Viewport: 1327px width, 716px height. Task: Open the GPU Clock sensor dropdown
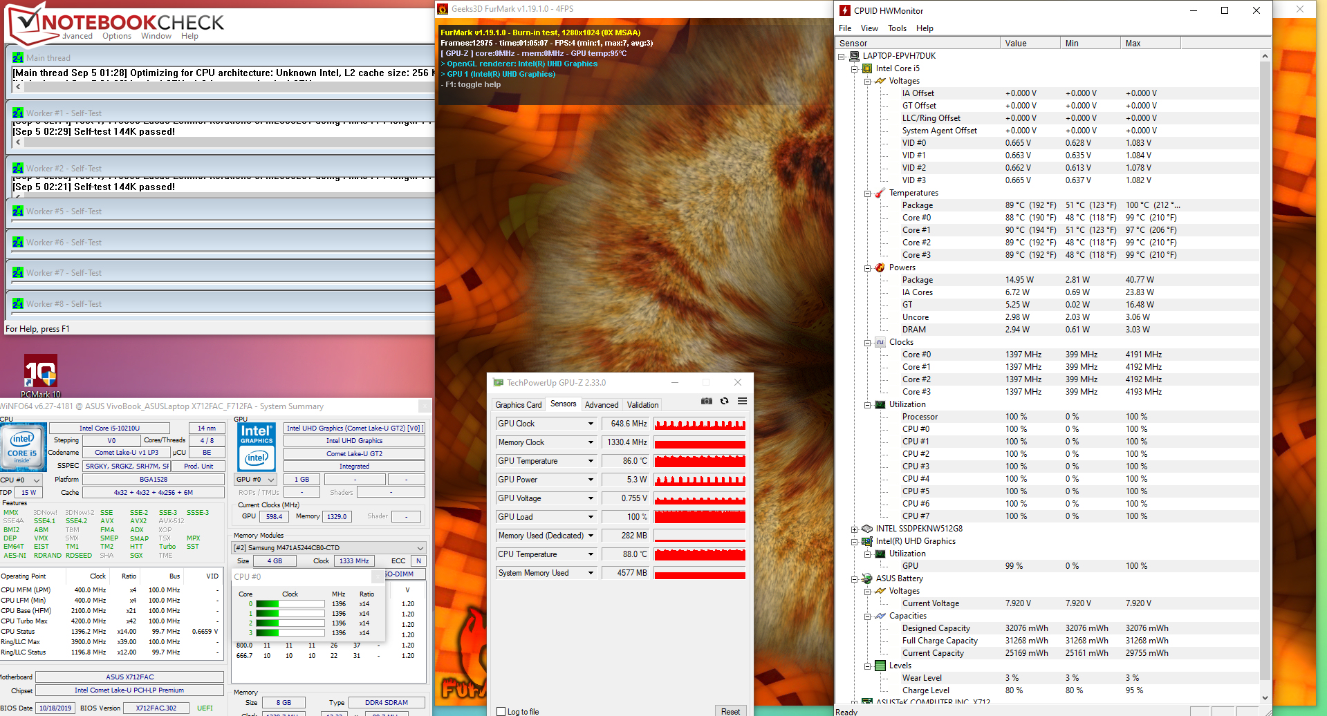(x=591, y=424)
